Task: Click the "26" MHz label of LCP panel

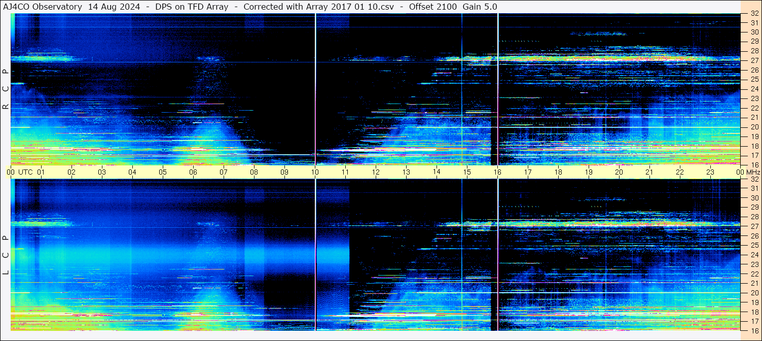Action: pyautogui.click(x=754, y=236)
